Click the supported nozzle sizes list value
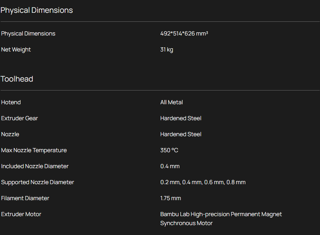The width and height of the screenshot is (320, 235). point(203,182)
